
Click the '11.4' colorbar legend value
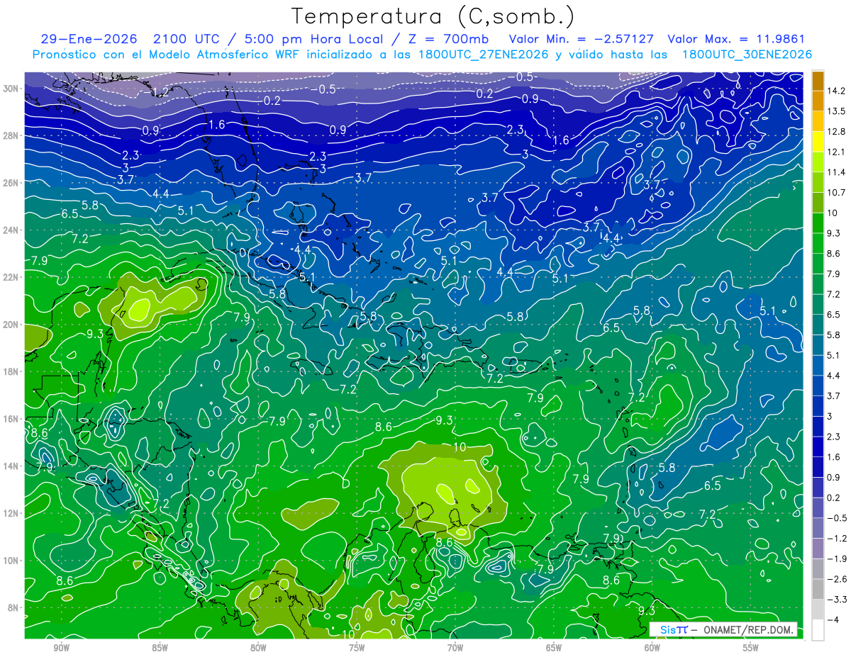836,172
